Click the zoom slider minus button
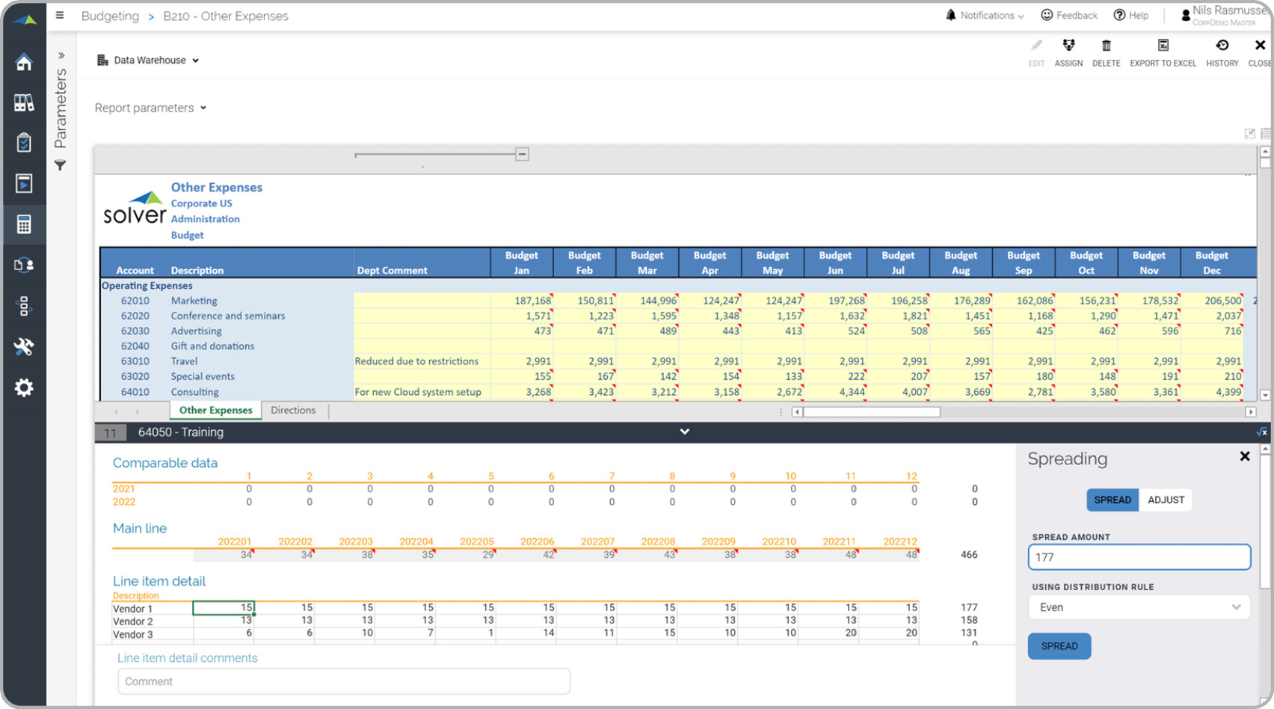 (x=522, y=154)
